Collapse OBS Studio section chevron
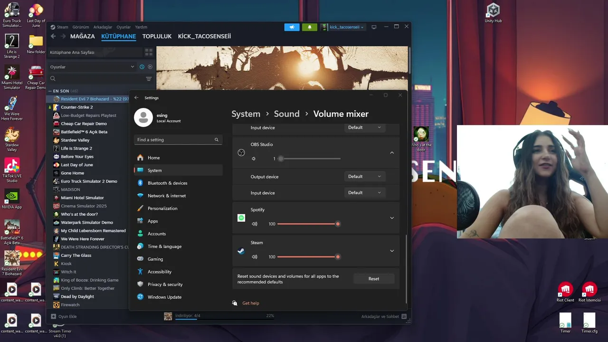This screenshot has height=342, width=608. (392, 152)
